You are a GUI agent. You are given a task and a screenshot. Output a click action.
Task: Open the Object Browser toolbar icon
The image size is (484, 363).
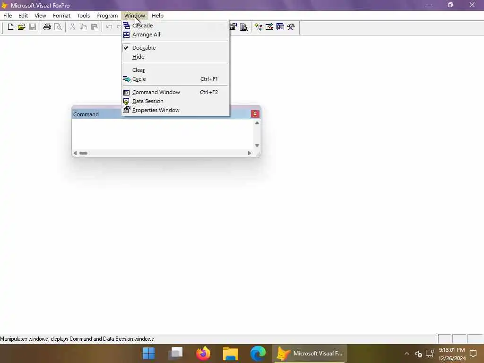[269, 27]
